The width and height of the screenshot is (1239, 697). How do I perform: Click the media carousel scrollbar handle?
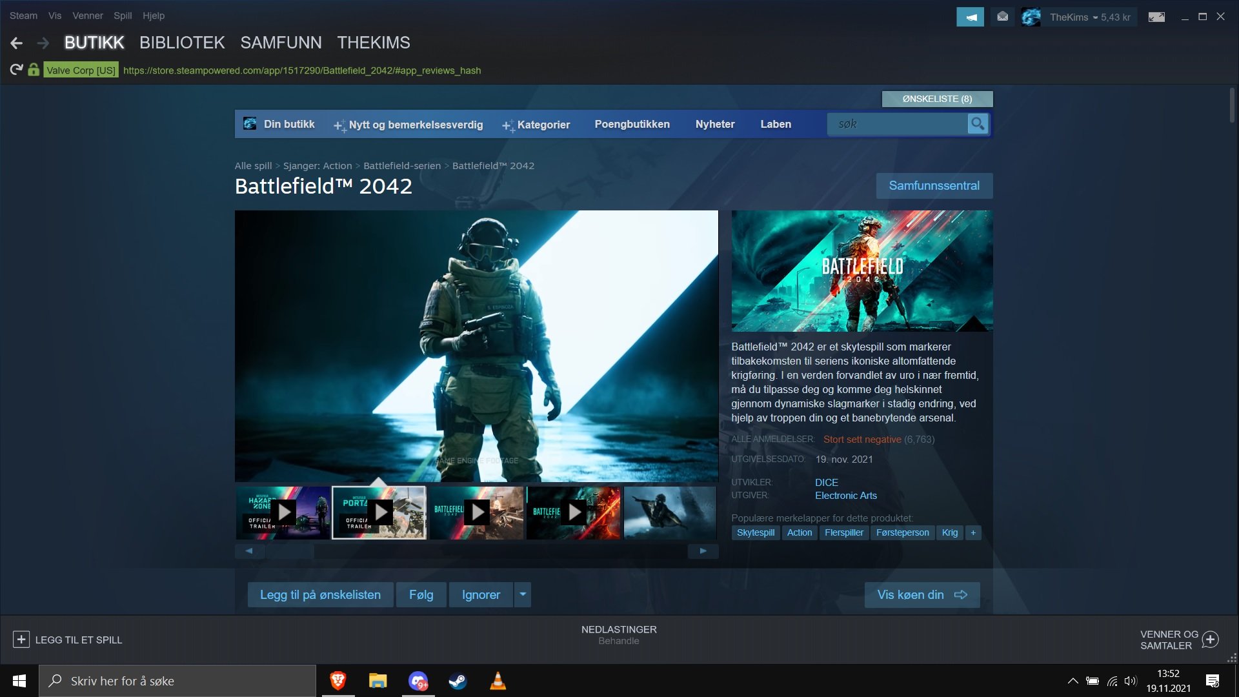[290, 551]
